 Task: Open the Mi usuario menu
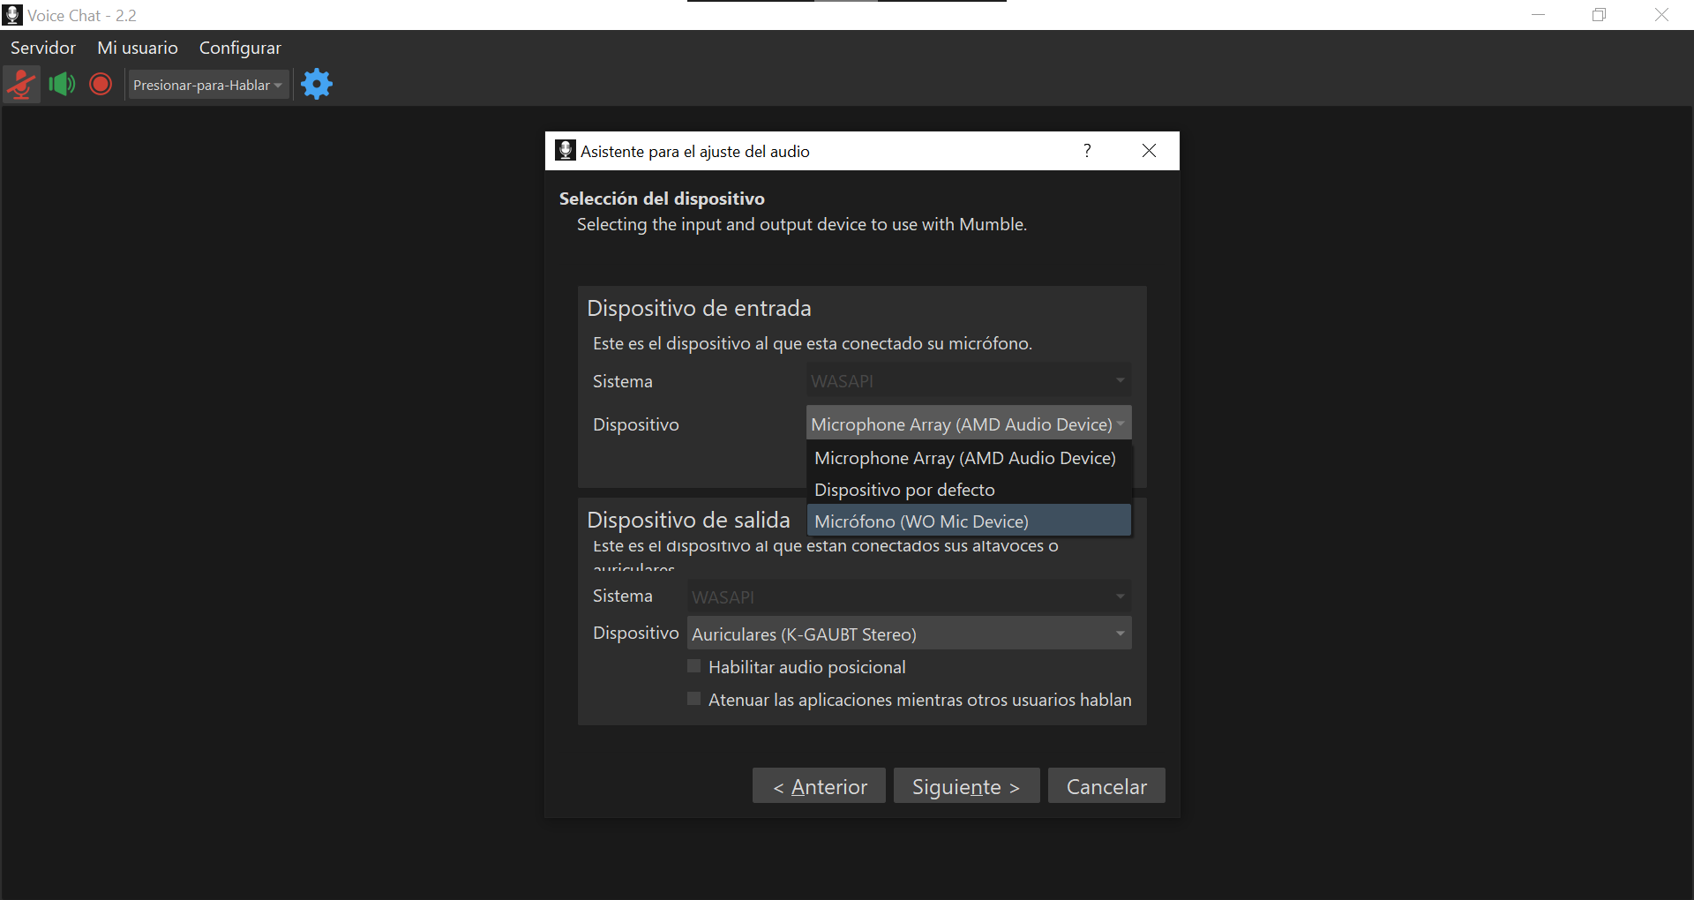click(x=138, y=48)
